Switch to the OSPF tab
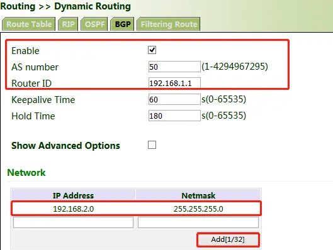The image size is (333, 250). 94,24
